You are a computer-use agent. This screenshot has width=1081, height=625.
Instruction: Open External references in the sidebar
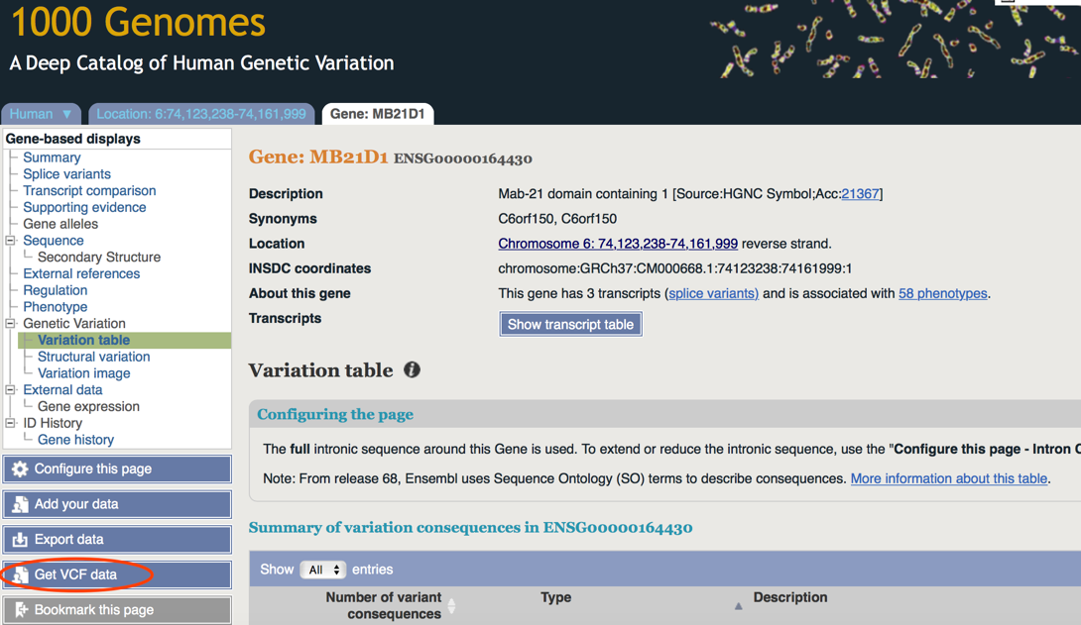pyautogui.click(x=81, y=273)
